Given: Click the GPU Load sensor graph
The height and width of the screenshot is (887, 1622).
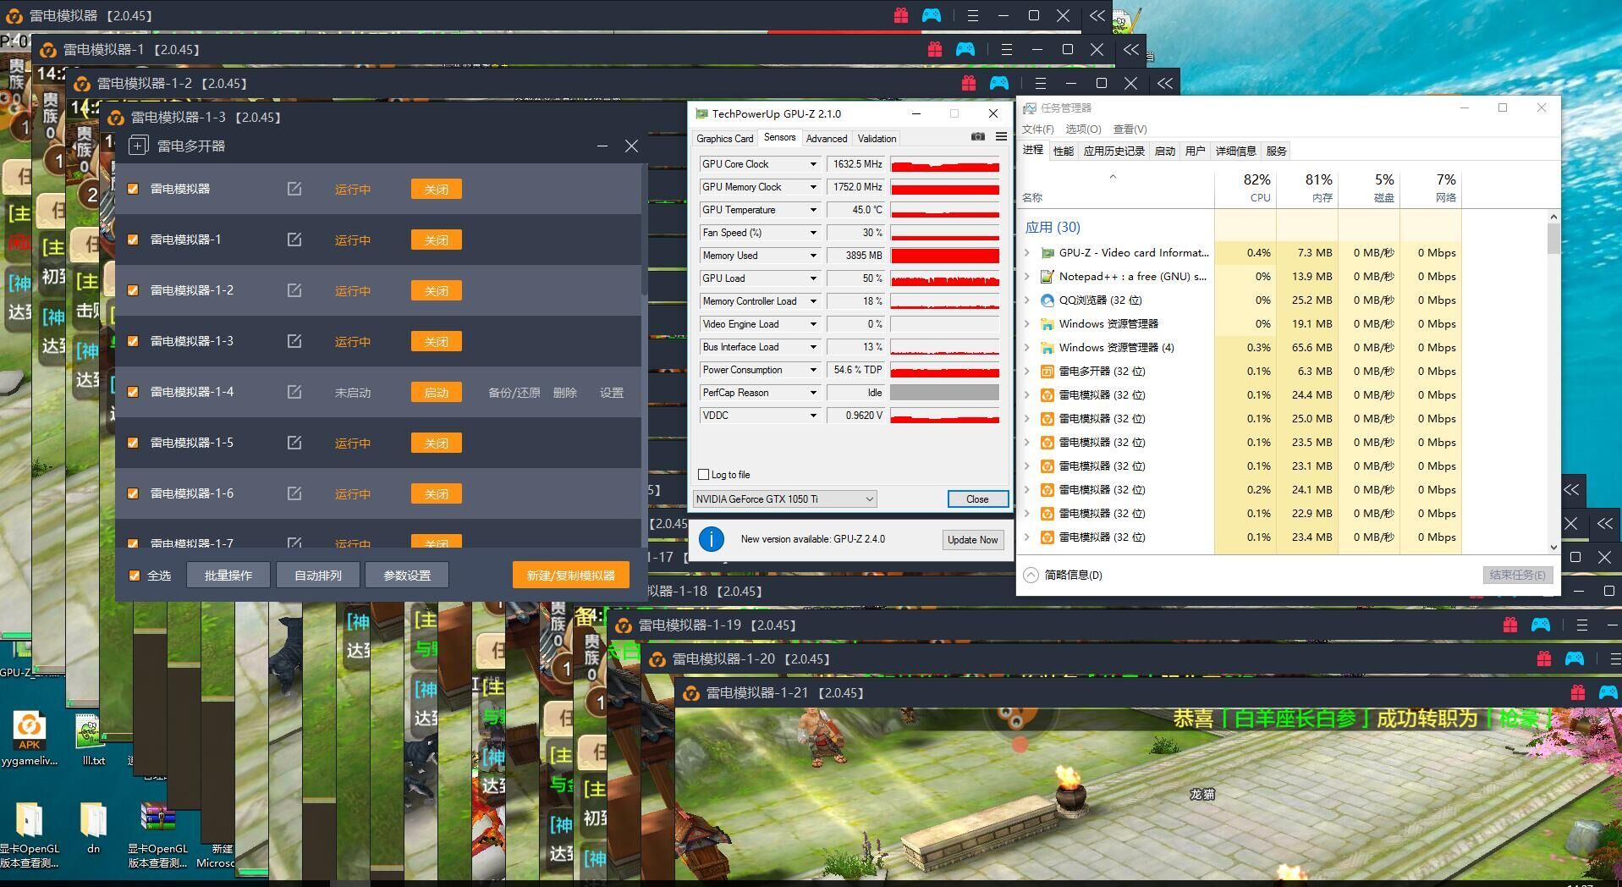Looking at the screenshot, I should pos(944,278).
